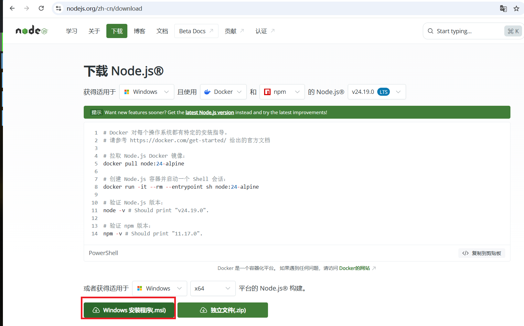This screenshot has width=524, height=326.
Task: Click the Windows logo in the top OS selector
Action: pos(127,92)
